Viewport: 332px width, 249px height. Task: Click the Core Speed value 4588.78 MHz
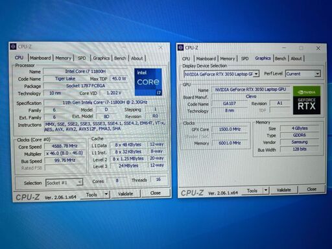64,146
